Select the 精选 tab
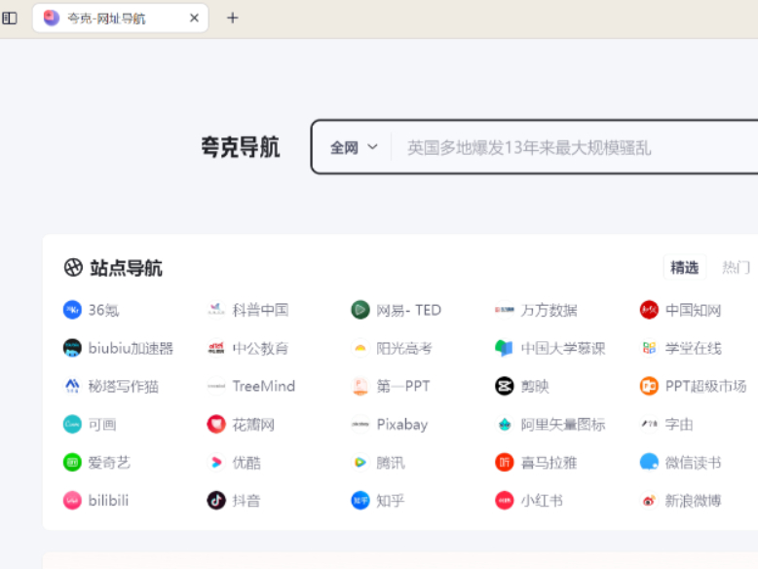The height and width of the screenshot is (569, 758). point(685,267)
